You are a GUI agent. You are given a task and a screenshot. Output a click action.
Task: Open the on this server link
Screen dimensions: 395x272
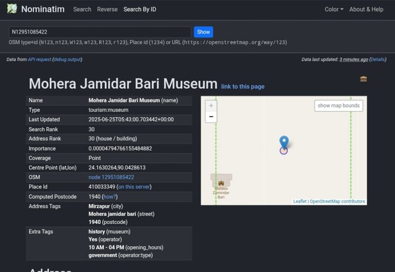[134, 187]
